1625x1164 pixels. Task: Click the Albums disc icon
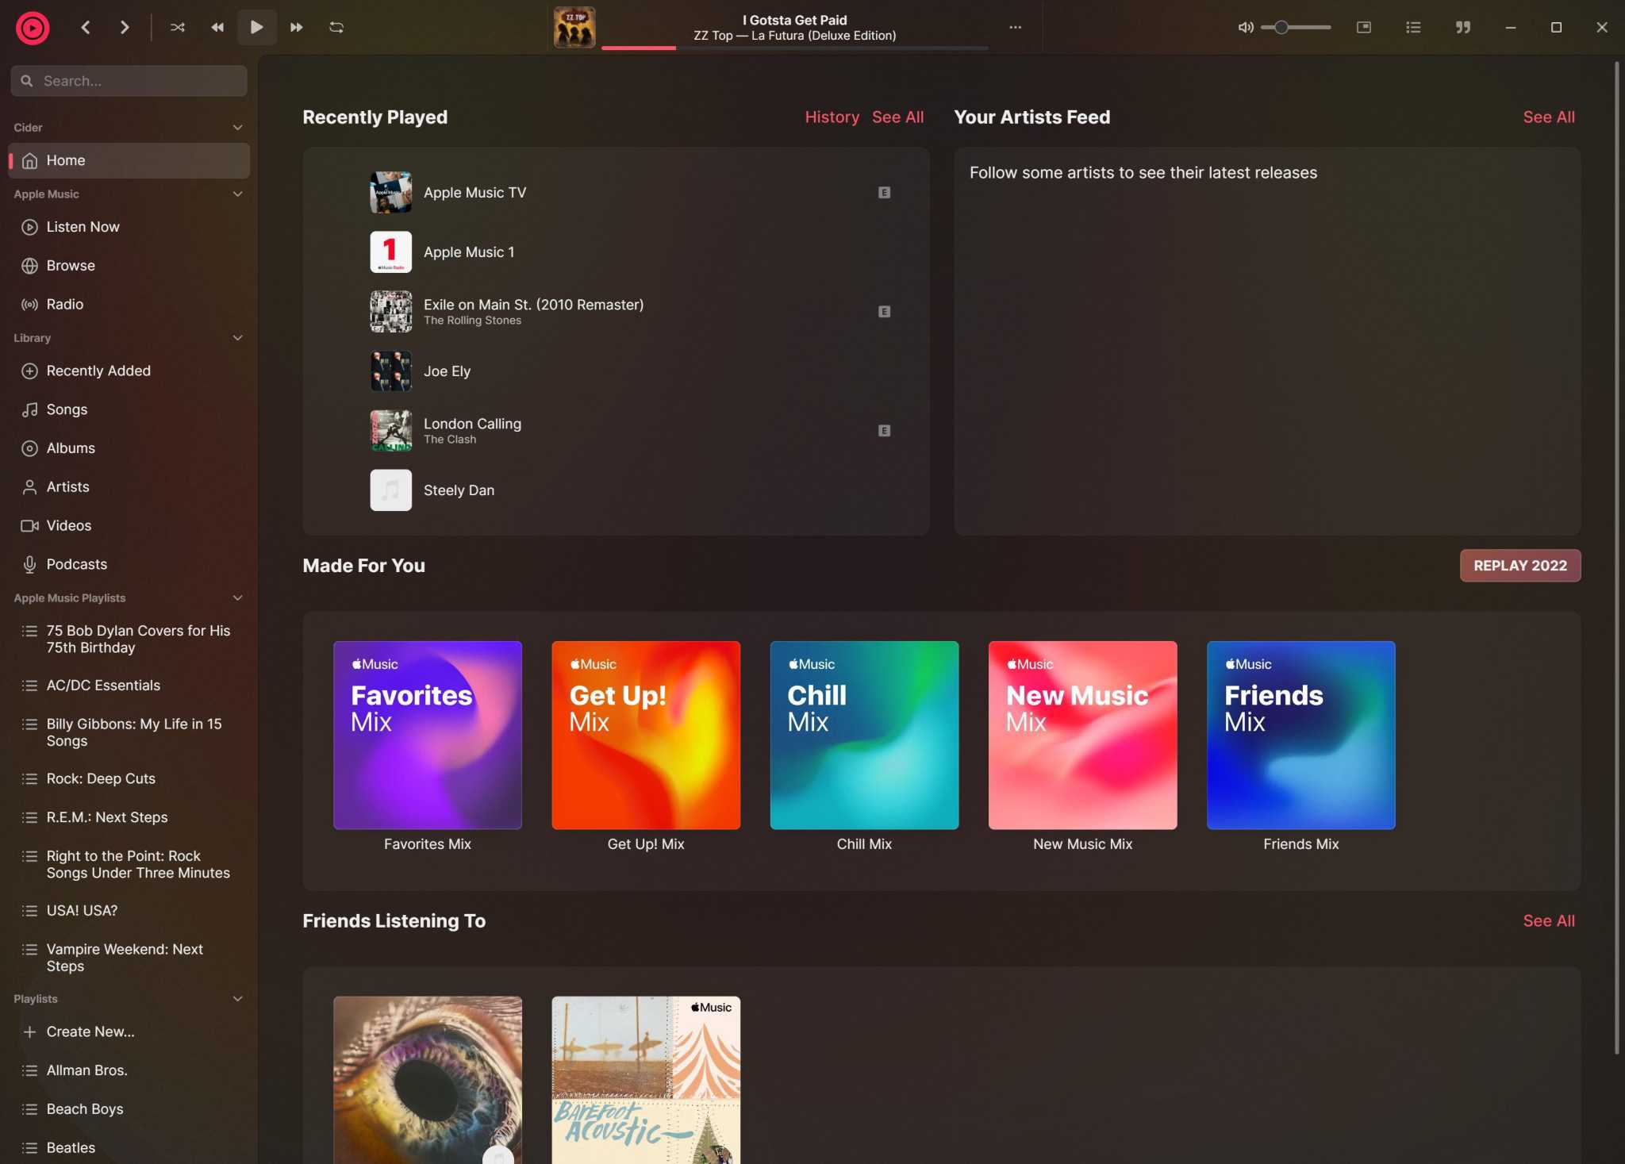pyautogui.click(x=29, y=449)
